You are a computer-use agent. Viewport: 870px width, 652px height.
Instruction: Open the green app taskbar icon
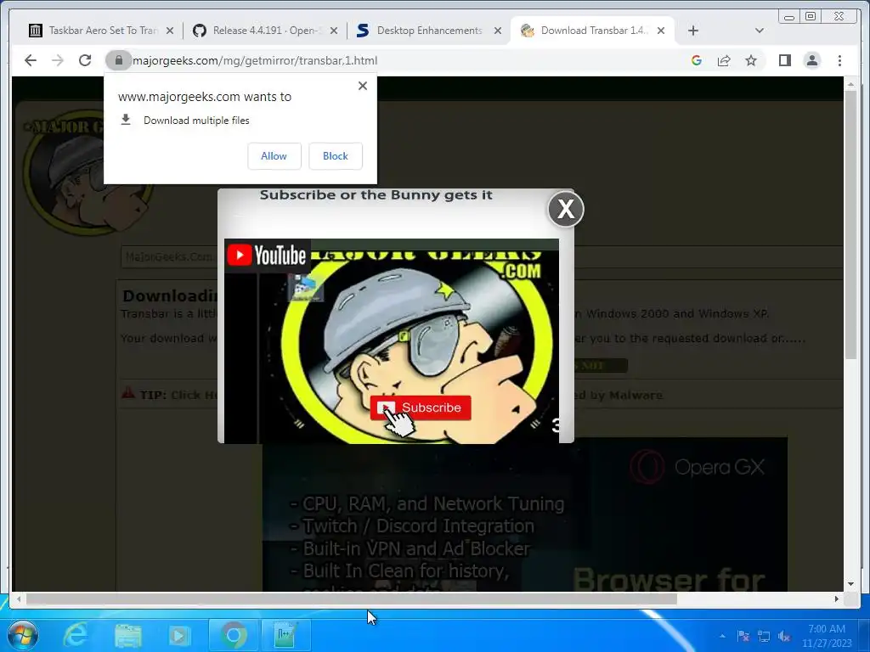[x=285, y=635]
